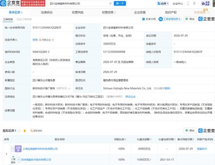Go to 企业中心
The image size is (215, 165).
[x=178, y=4]
